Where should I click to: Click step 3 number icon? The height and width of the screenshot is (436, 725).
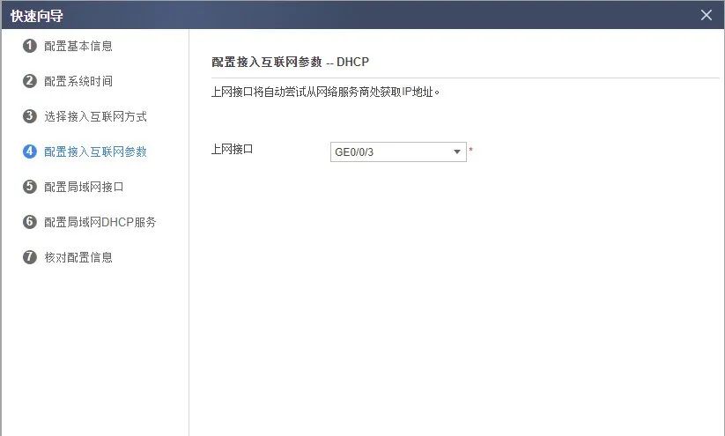tap(30, 116)
